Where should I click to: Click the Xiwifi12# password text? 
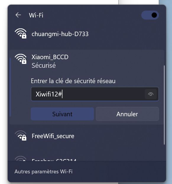tap(48, 94)
